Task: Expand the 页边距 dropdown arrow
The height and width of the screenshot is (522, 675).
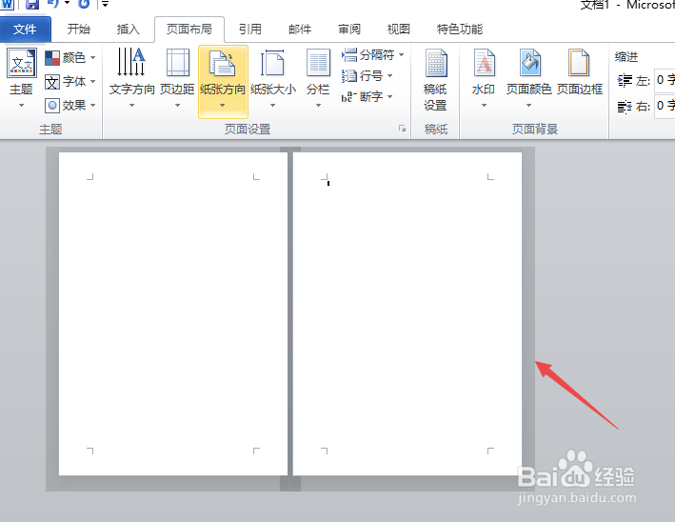Action: pos(177,105)
